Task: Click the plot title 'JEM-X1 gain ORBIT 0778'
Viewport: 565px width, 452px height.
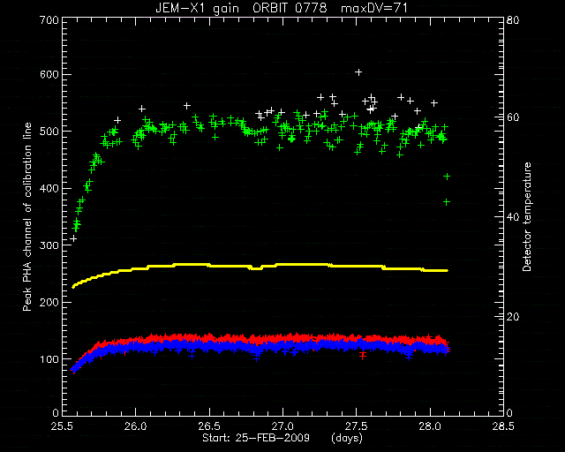Action: pyautogui.click(x=241, y=8)
